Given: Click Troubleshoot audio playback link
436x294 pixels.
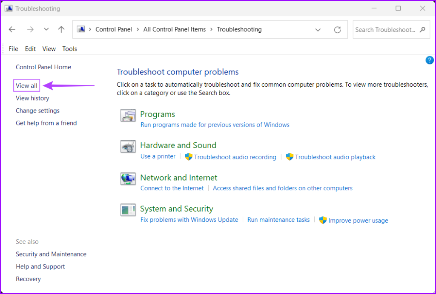Looking at the screenshot, I should [336, 157].
